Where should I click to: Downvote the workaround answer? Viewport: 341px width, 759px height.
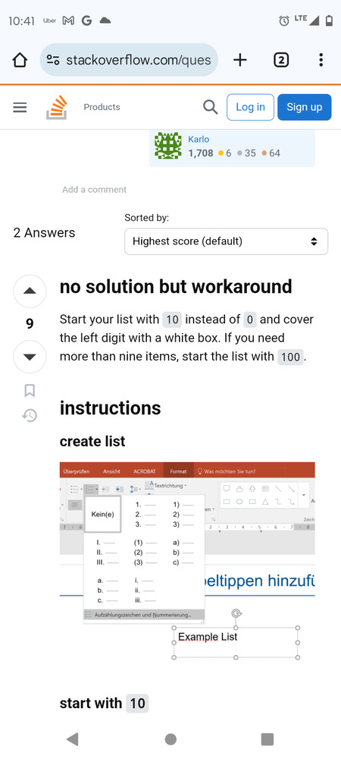point(30,357)
